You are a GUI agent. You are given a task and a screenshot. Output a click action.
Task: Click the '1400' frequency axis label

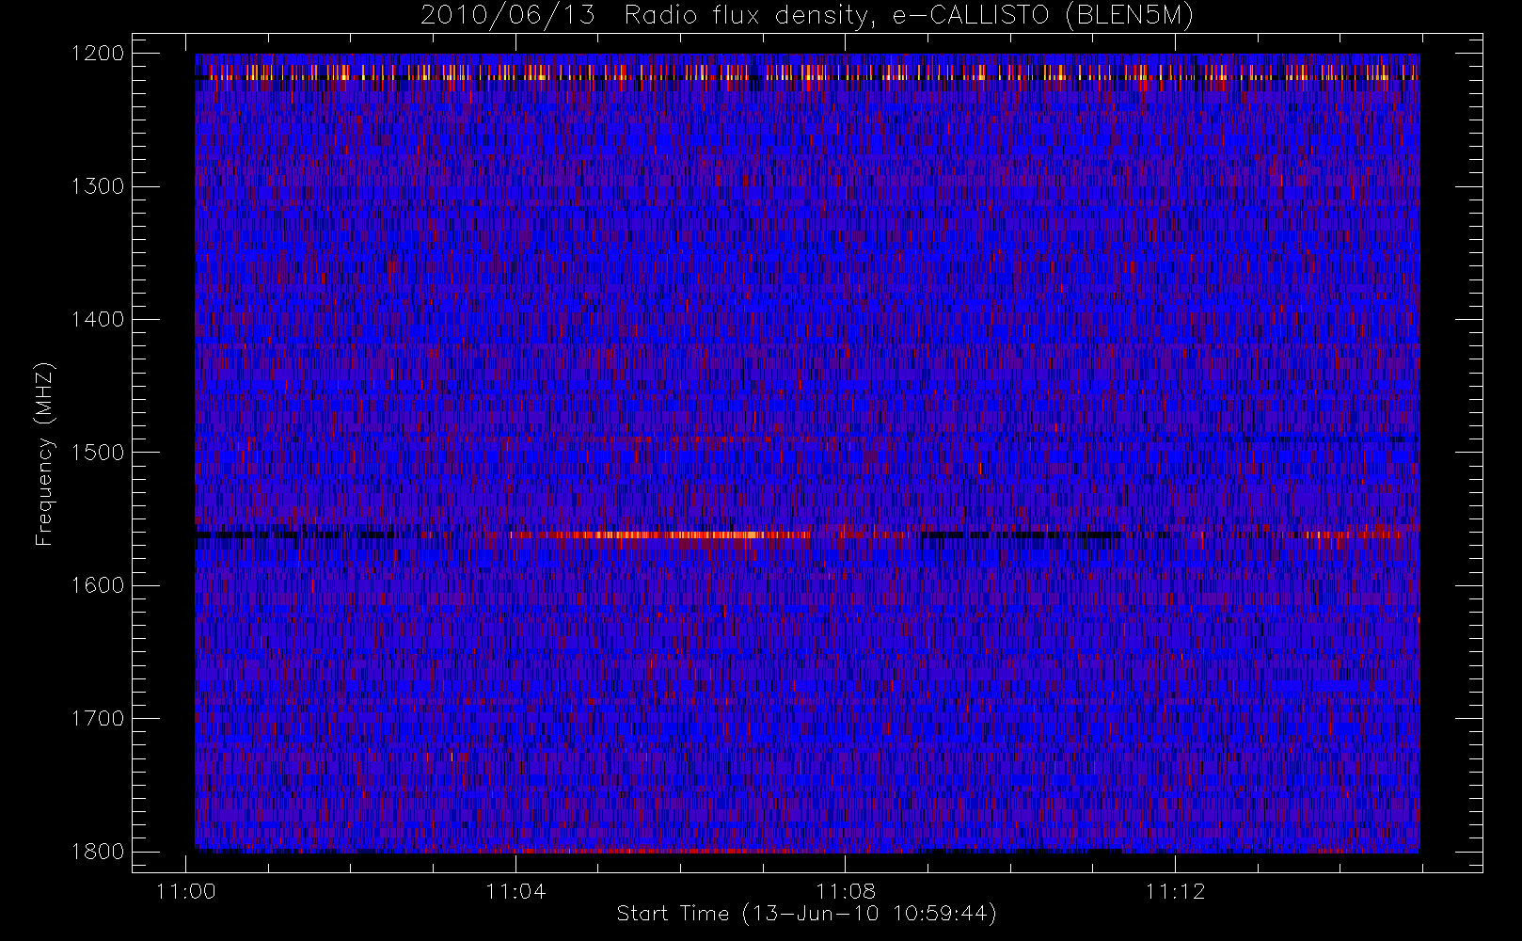(98, 319)
